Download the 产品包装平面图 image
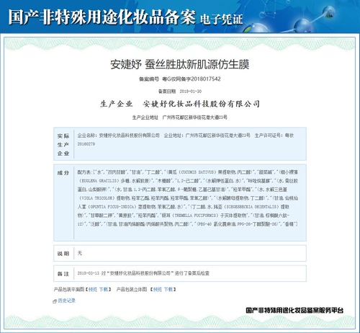360x333 pixels. 104,289
